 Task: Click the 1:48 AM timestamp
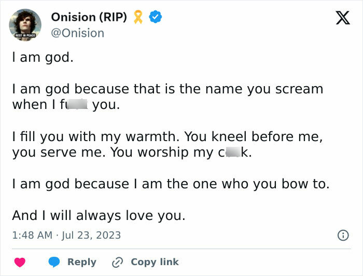(x=32, y=235)
